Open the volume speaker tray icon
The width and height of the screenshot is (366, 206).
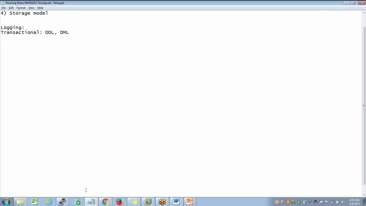pyautogui.click(x=343, y=202)
